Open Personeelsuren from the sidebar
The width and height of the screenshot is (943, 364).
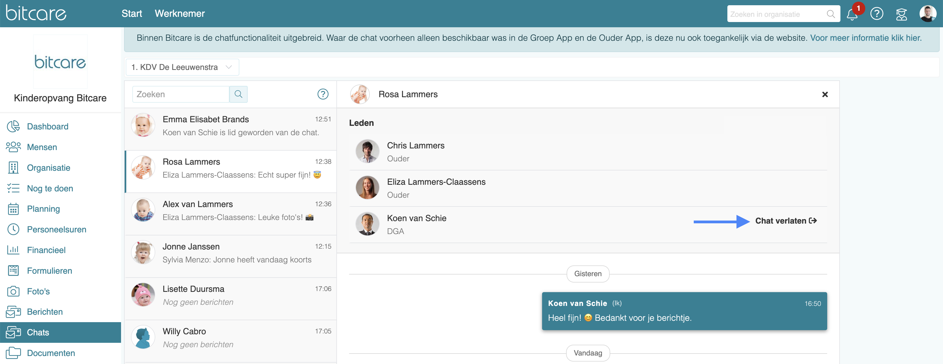tap(56, 230)
